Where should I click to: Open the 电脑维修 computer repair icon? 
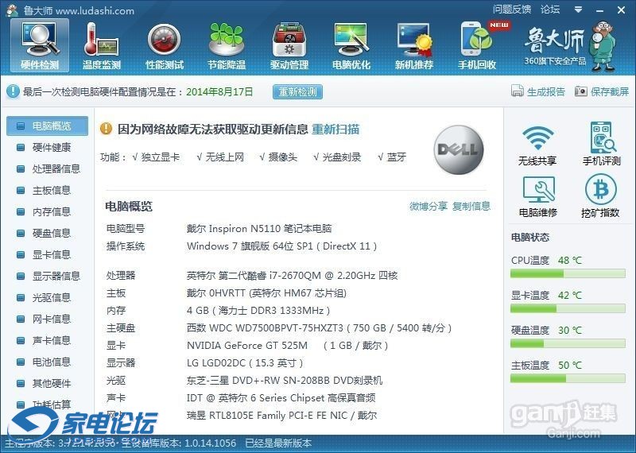point(537,196)
